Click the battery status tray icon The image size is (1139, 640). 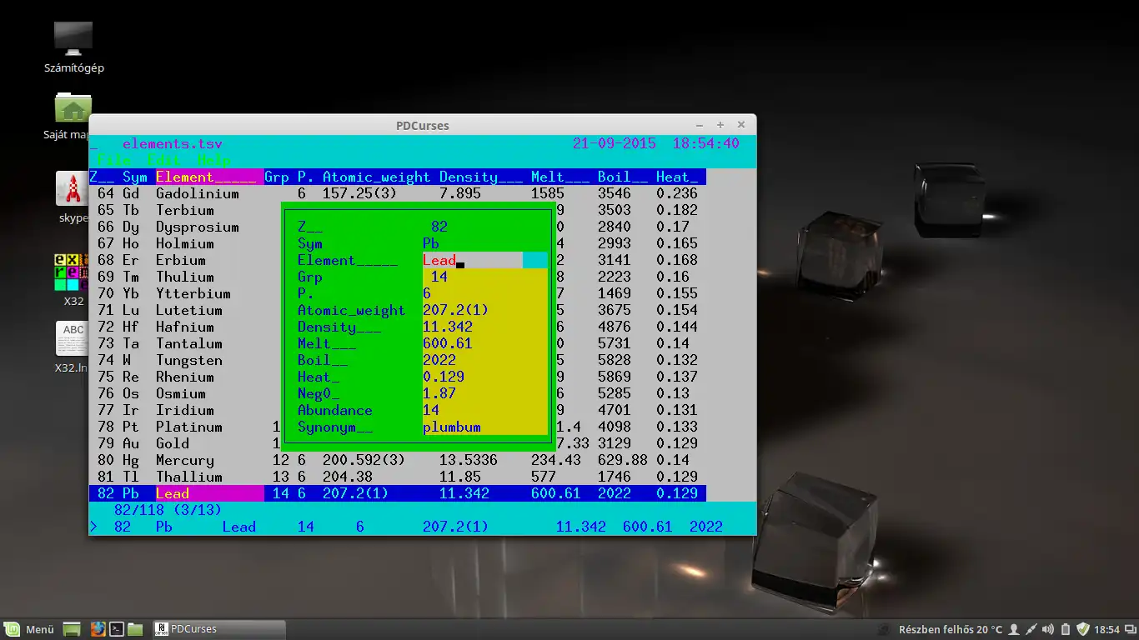(1065, 629)
